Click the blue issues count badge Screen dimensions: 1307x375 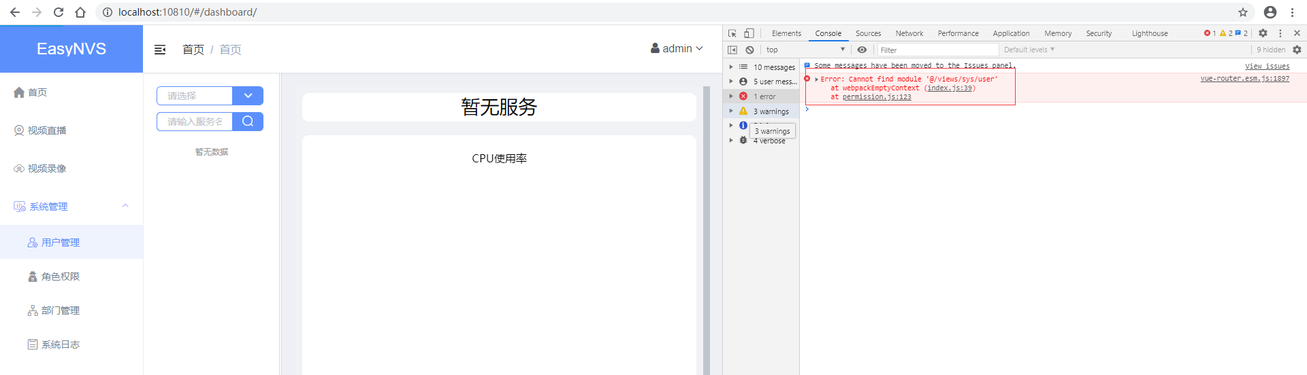(1242, 33)
